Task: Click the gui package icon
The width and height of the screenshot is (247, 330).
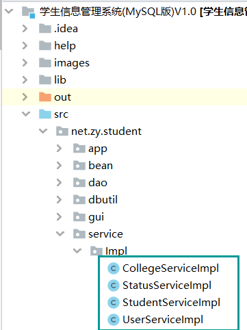Action: (x=79, y=217)
